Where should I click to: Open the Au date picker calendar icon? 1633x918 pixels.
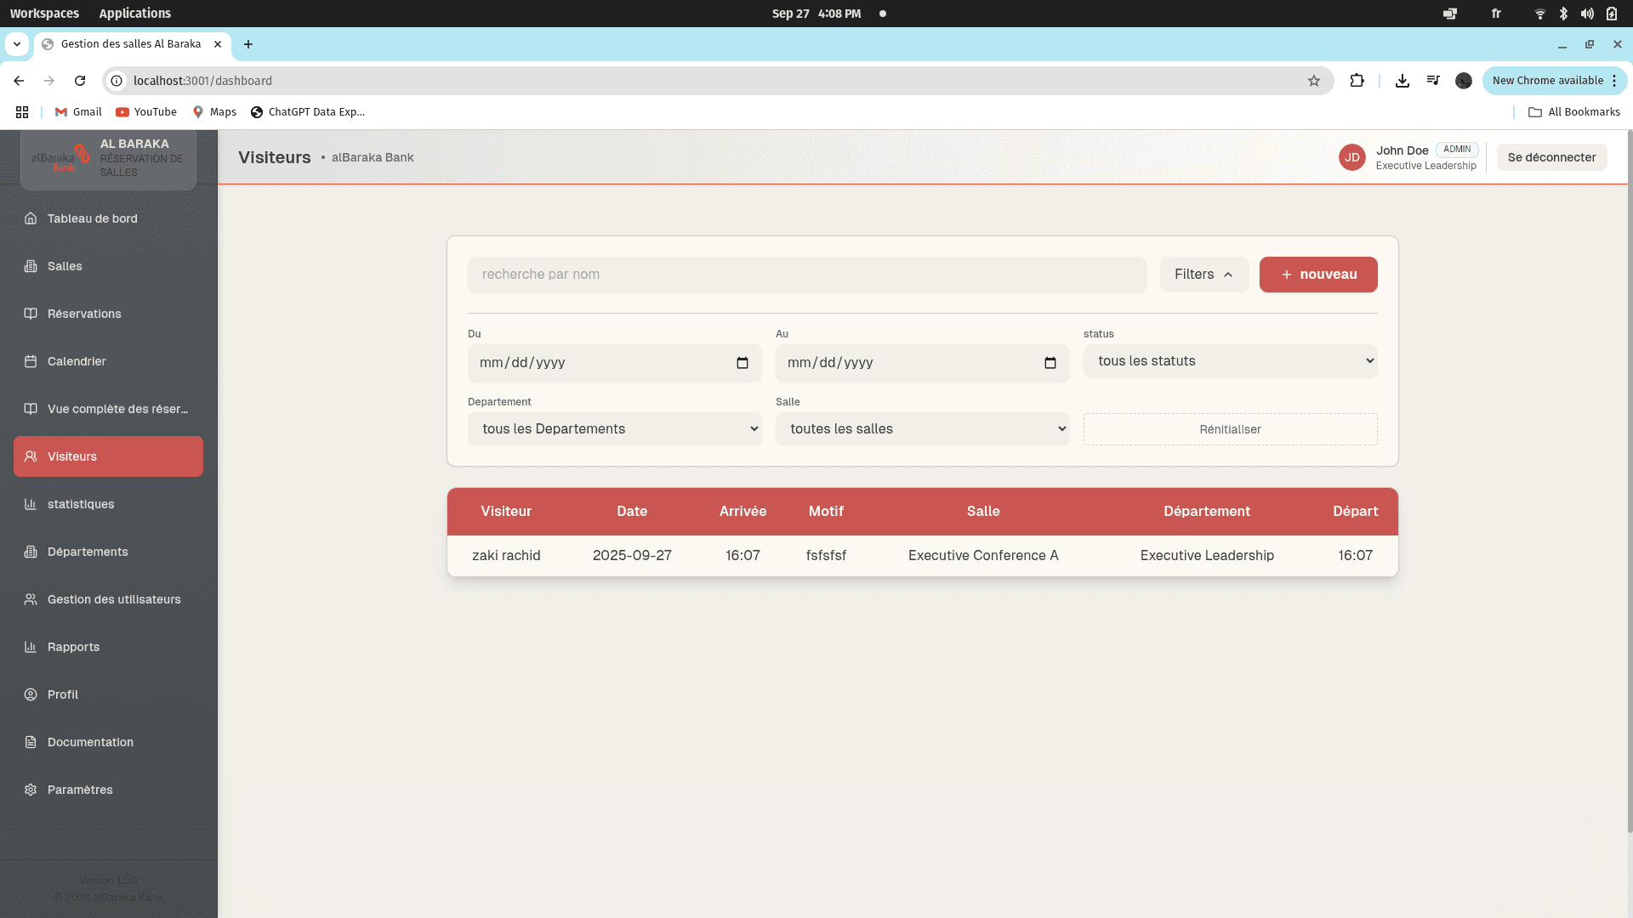[x=1050, y=363]
